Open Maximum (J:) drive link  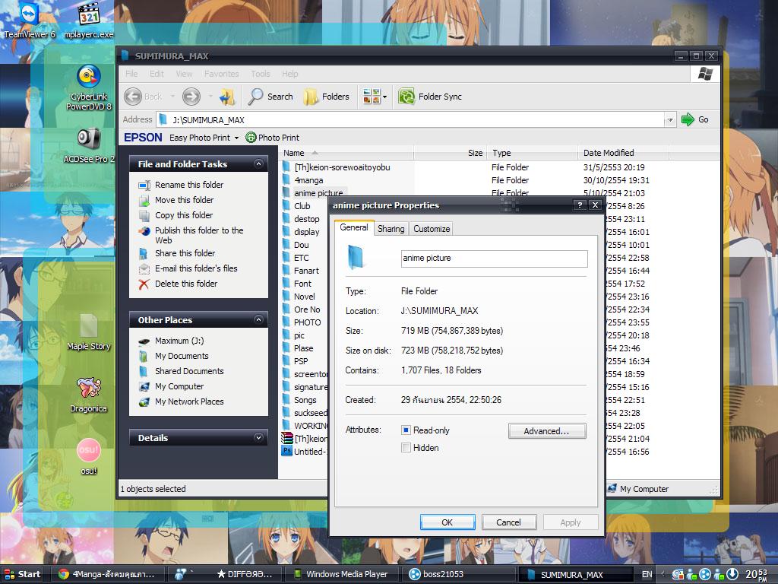coord(179,341)
